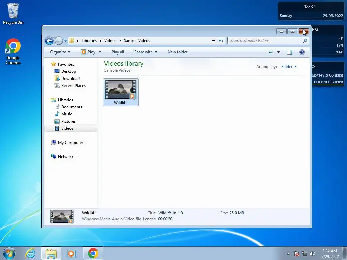The height and width of the screenshot is (260, 347).
Task: Click the network tray icon
Action: [305, 254]
